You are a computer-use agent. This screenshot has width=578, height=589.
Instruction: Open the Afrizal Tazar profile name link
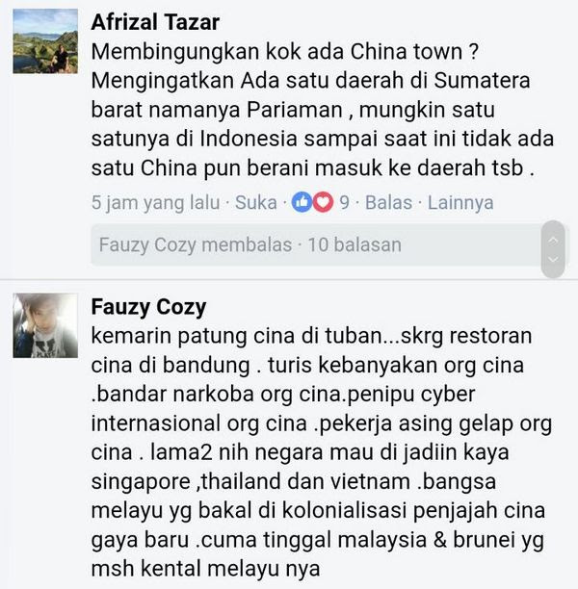coord(155,22)
